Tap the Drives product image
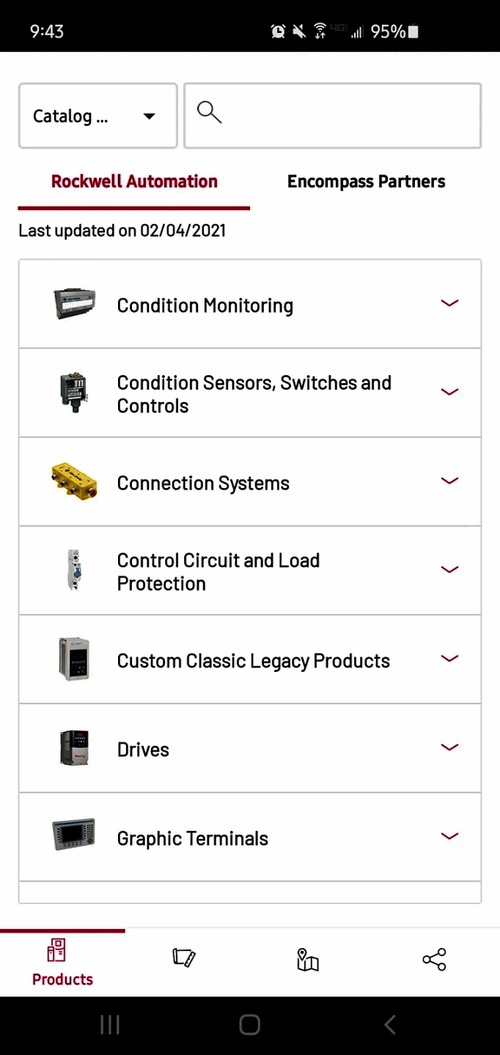500x1055 pixels. [x=74, y=749]
